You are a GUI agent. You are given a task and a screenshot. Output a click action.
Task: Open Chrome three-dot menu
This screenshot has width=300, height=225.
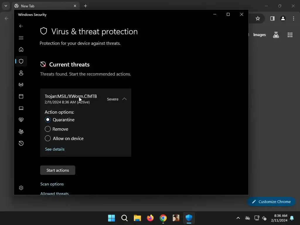(294, 18)
